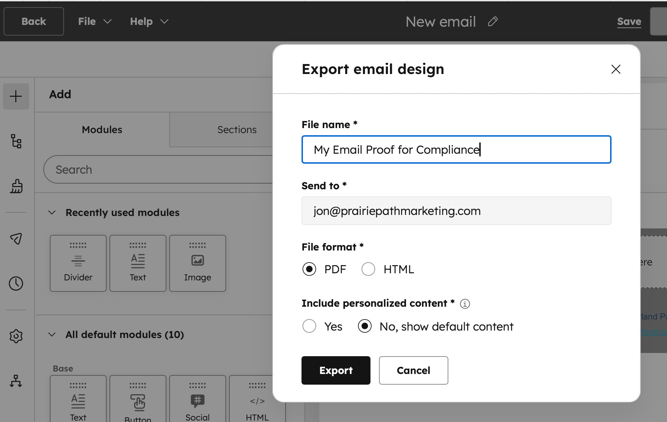The width and height of the screenshot is (667, 422).
Task: Click the info icon beside personalized content
Action: point(465,304)
